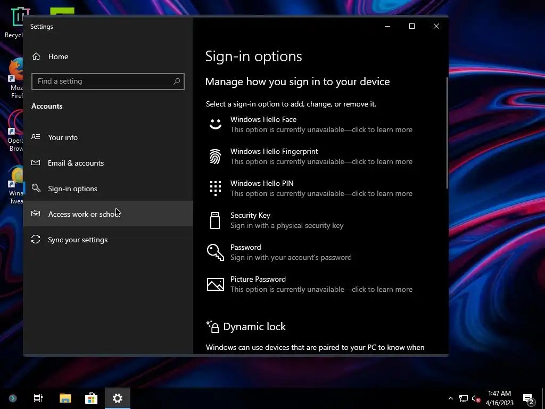
Task: Minimize the Settings window
Action: pyautogui.click(x=387, y=27)
